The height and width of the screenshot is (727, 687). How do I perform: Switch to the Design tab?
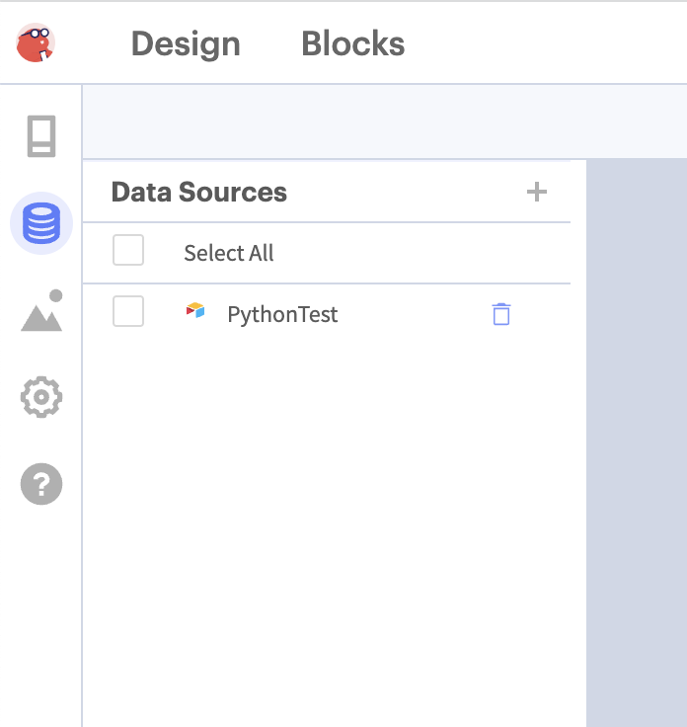[x=186, y=43]
